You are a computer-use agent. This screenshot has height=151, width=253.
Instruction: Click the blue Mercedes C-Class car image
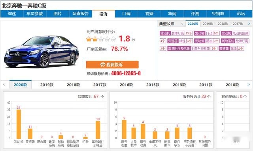click(42, 52)
